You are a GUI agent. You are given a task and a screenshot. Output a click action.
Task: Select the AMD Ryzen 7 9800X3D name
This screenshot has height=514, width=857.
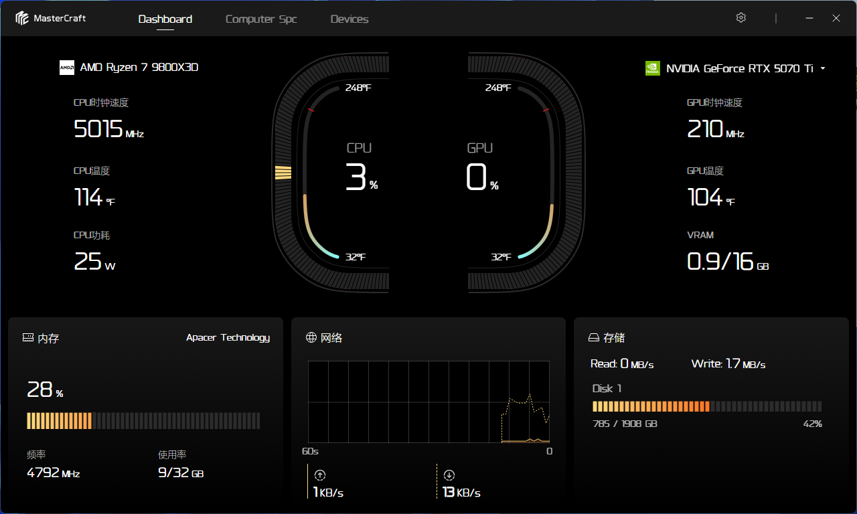139,68
